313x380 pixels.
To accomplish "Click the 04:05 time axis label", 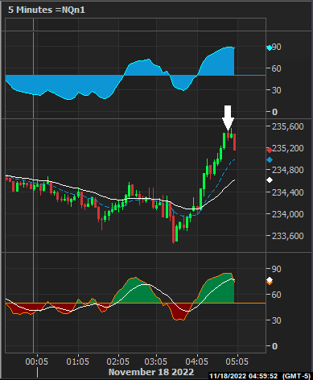I will pyautogui.click(x=197, y=361).
